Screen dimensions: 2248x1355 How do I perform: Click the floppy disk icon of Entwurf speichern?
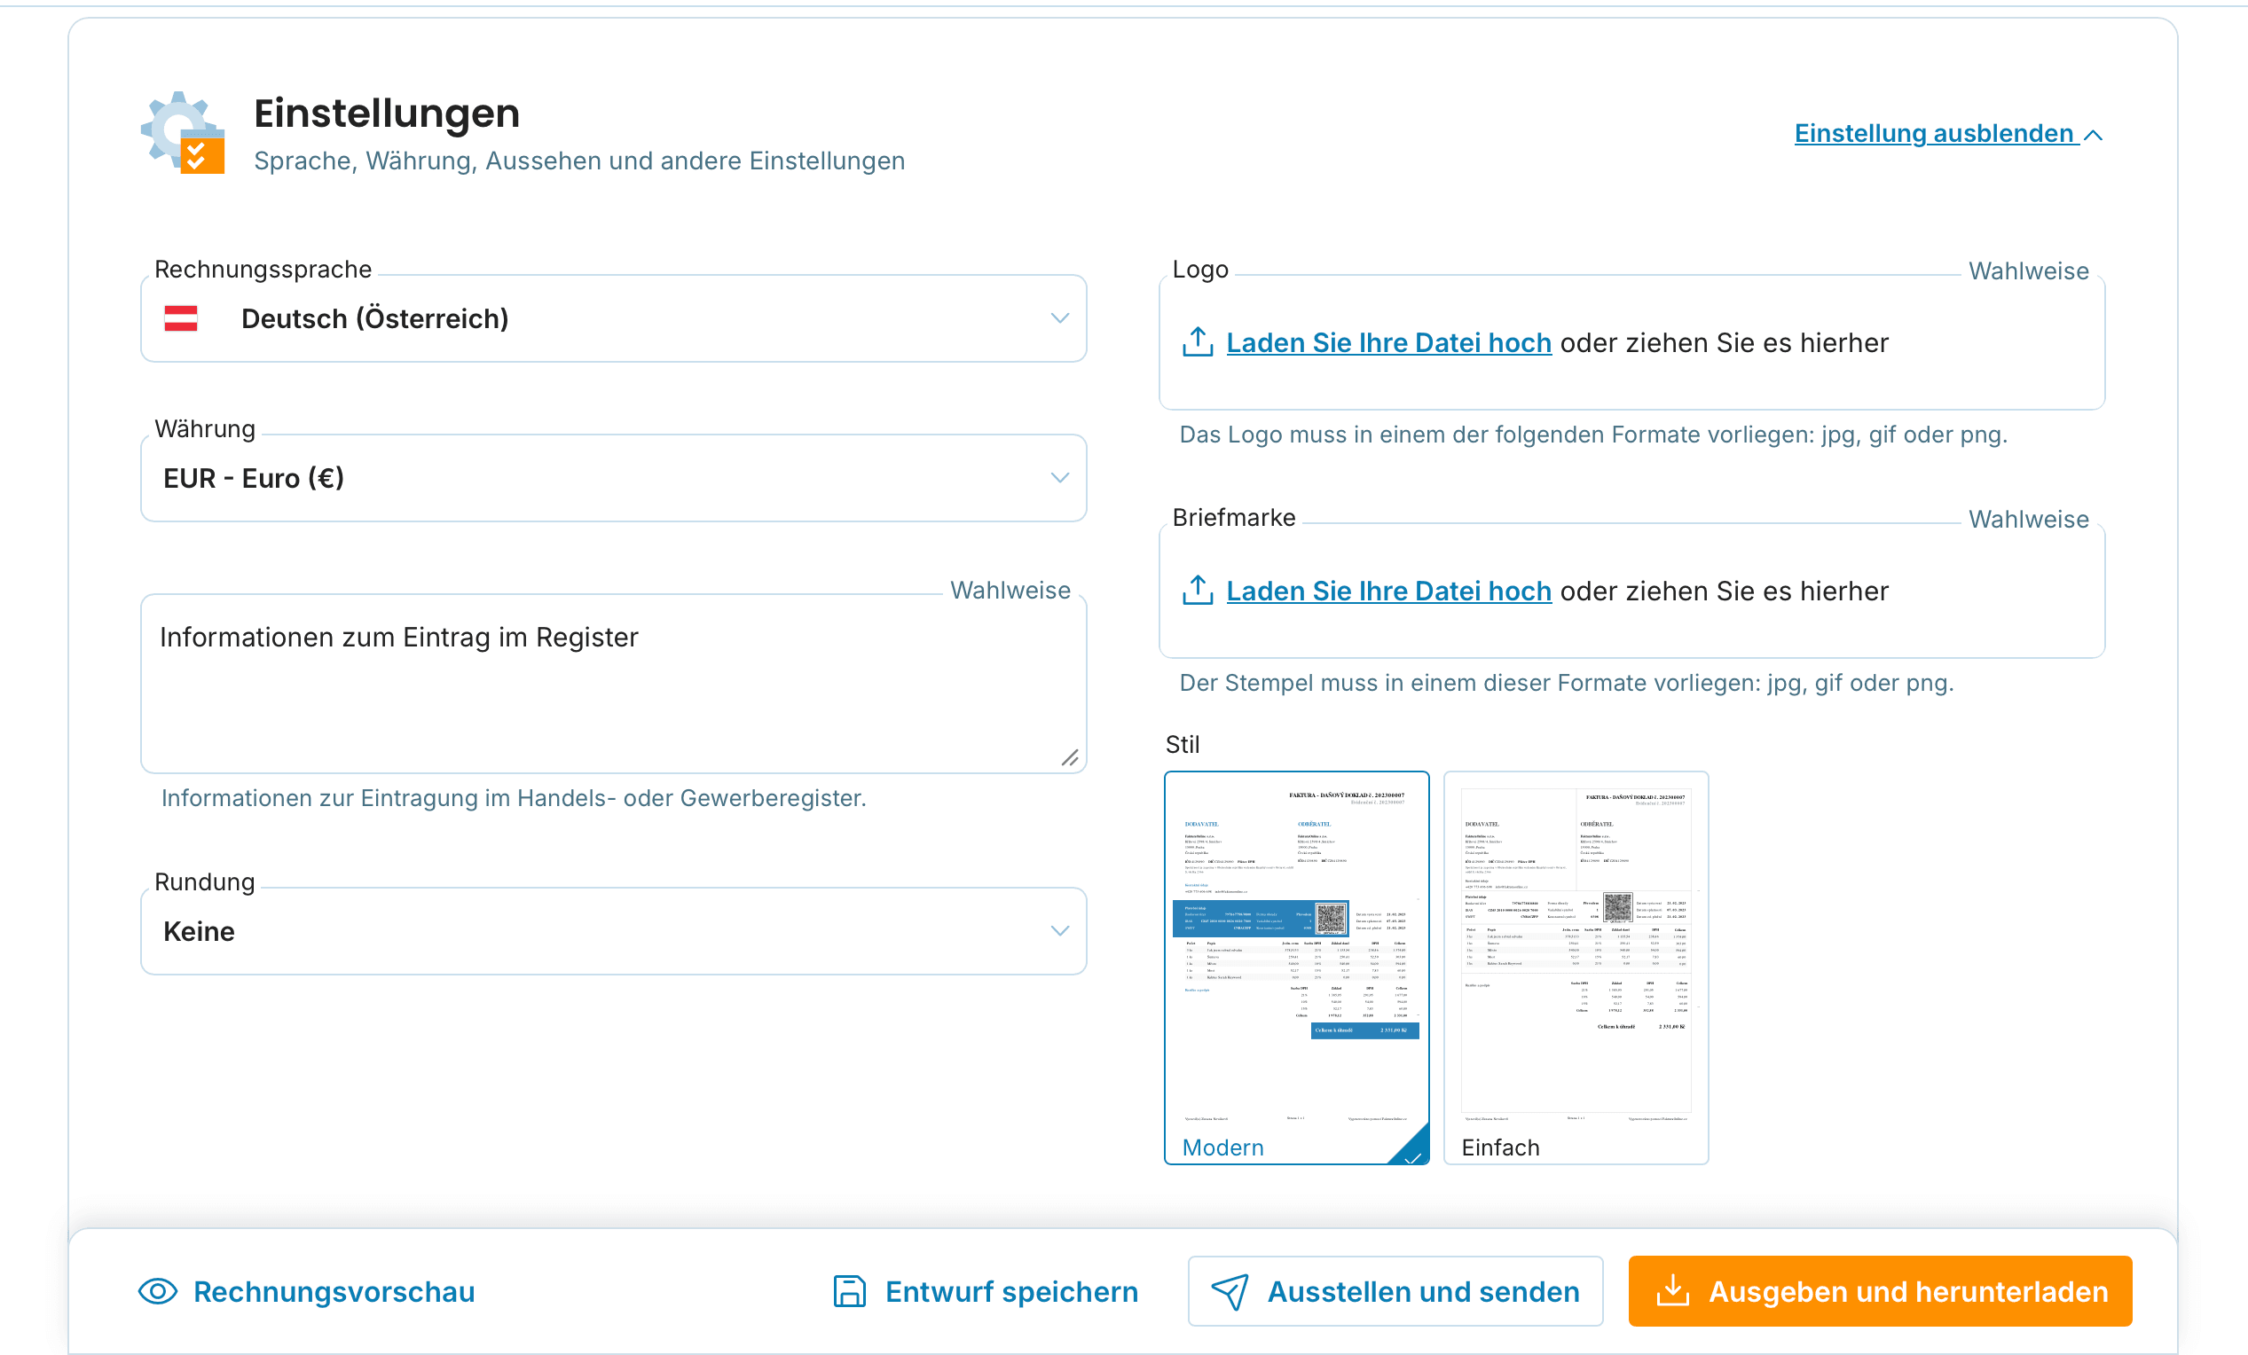pyautogui.click(x=849, y=1291)
